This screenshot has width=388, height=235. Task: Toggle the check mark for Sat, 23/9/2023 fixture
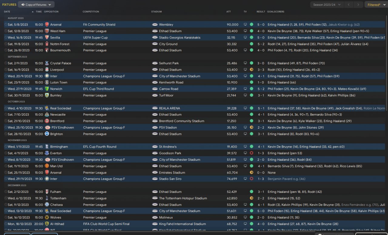(6, 82)
